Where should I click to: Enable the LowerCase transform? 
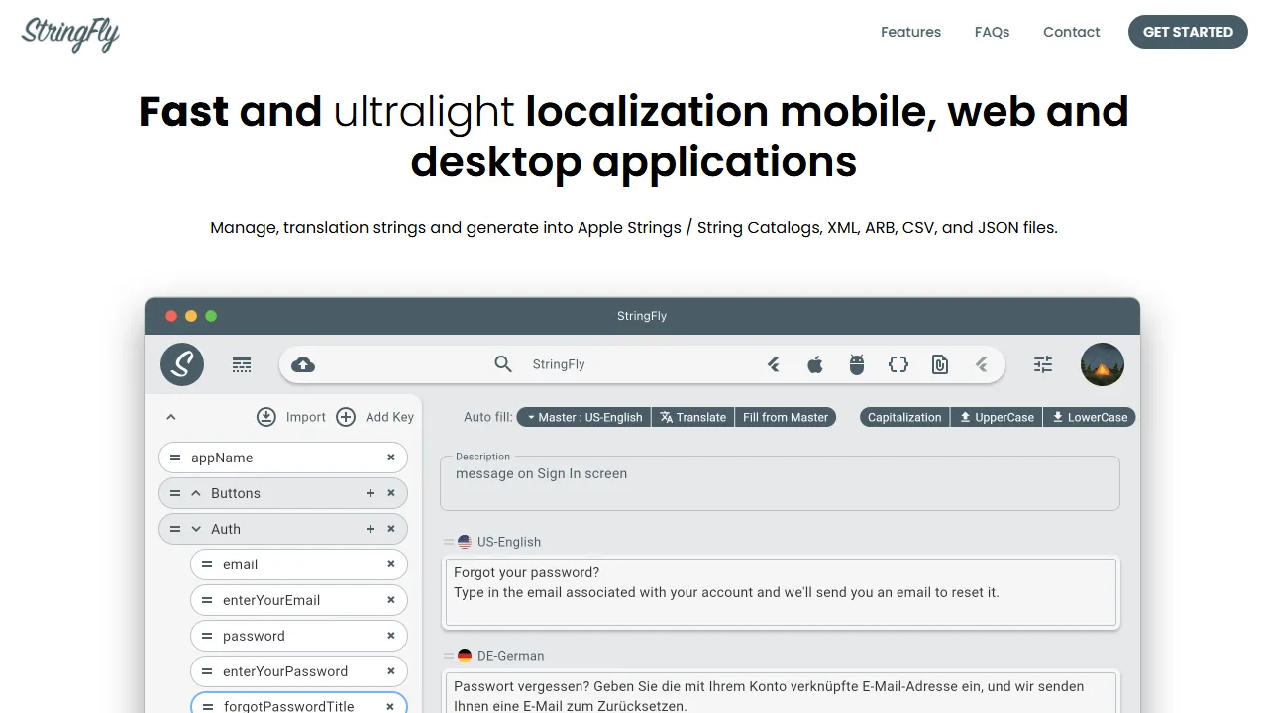[1090, 417]
